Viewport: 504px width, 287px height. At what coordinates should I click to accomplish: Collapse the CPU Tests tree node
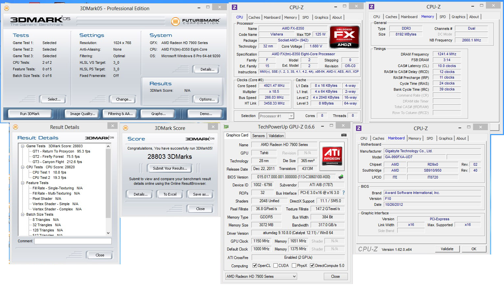(x=23, y=167)
